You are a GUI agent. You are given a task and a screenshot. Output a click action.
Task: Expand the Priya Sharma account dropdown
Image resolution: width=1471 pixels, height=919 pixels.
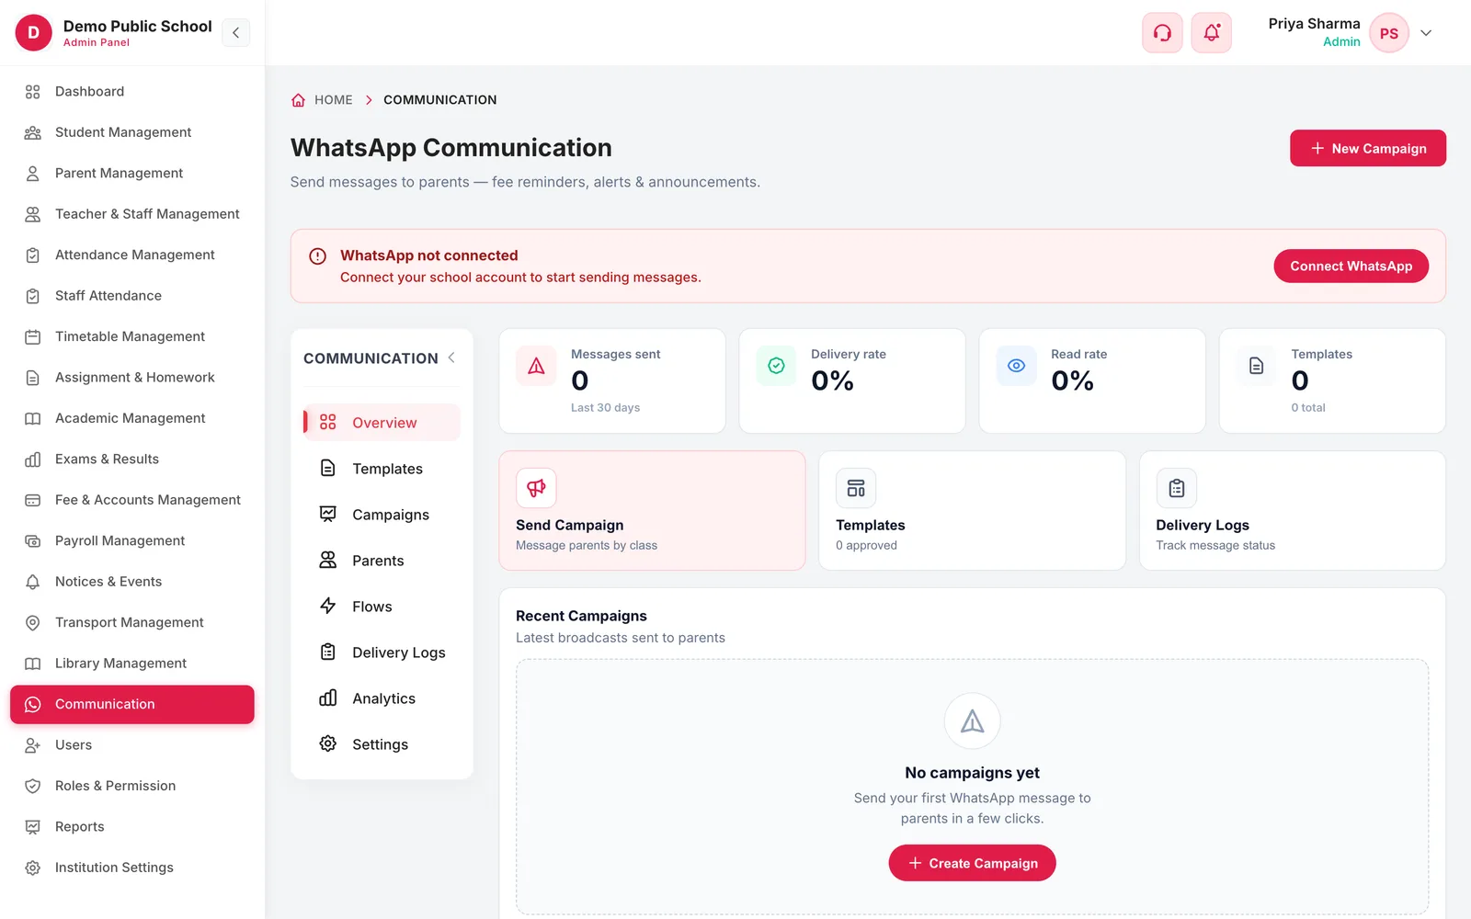(1426, 33)
